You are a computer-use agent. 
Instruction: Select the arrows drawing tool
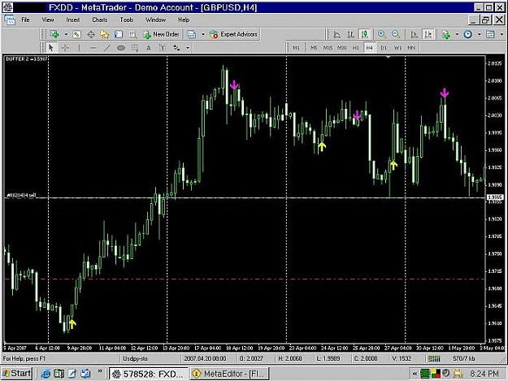pos(176,48)
